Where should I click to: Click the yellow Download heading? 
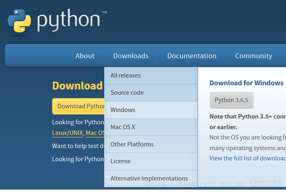pyautogui.click(x=77, y=86)
